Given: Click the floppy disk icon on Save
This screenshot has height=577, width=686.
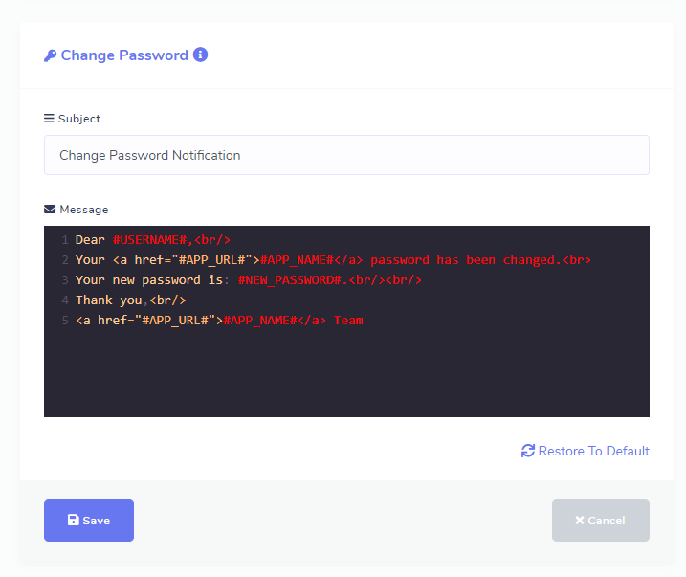Looking at the screenshot, I should [73, 521].
